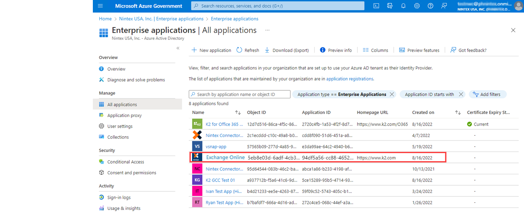Open the notifications bell
Screen dimensions: 524x218
coord(403,6)
